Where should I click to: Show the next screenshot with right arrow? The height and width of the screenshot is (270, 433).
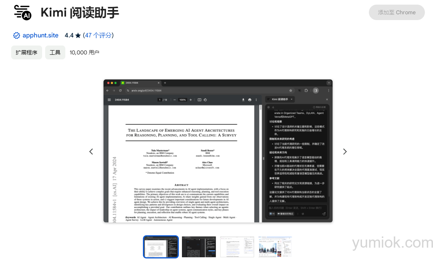tap(345, 152)
